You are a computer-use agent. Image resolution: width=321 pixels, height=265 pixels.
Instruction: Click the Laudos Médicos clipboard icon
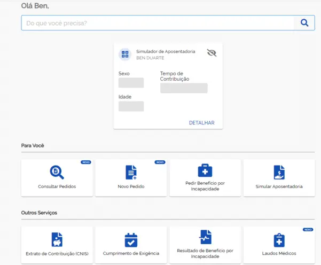[279, 240]
